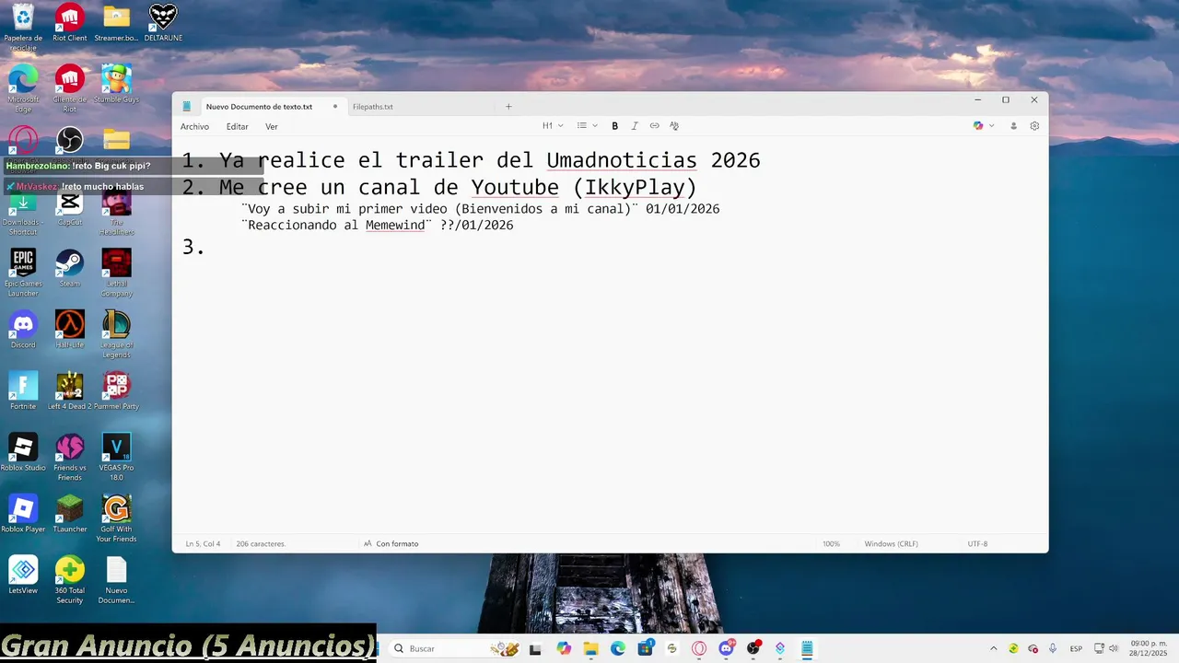Open the Ver menu
Viewport: 1179px width, 663px height.
tap(272, 126)
